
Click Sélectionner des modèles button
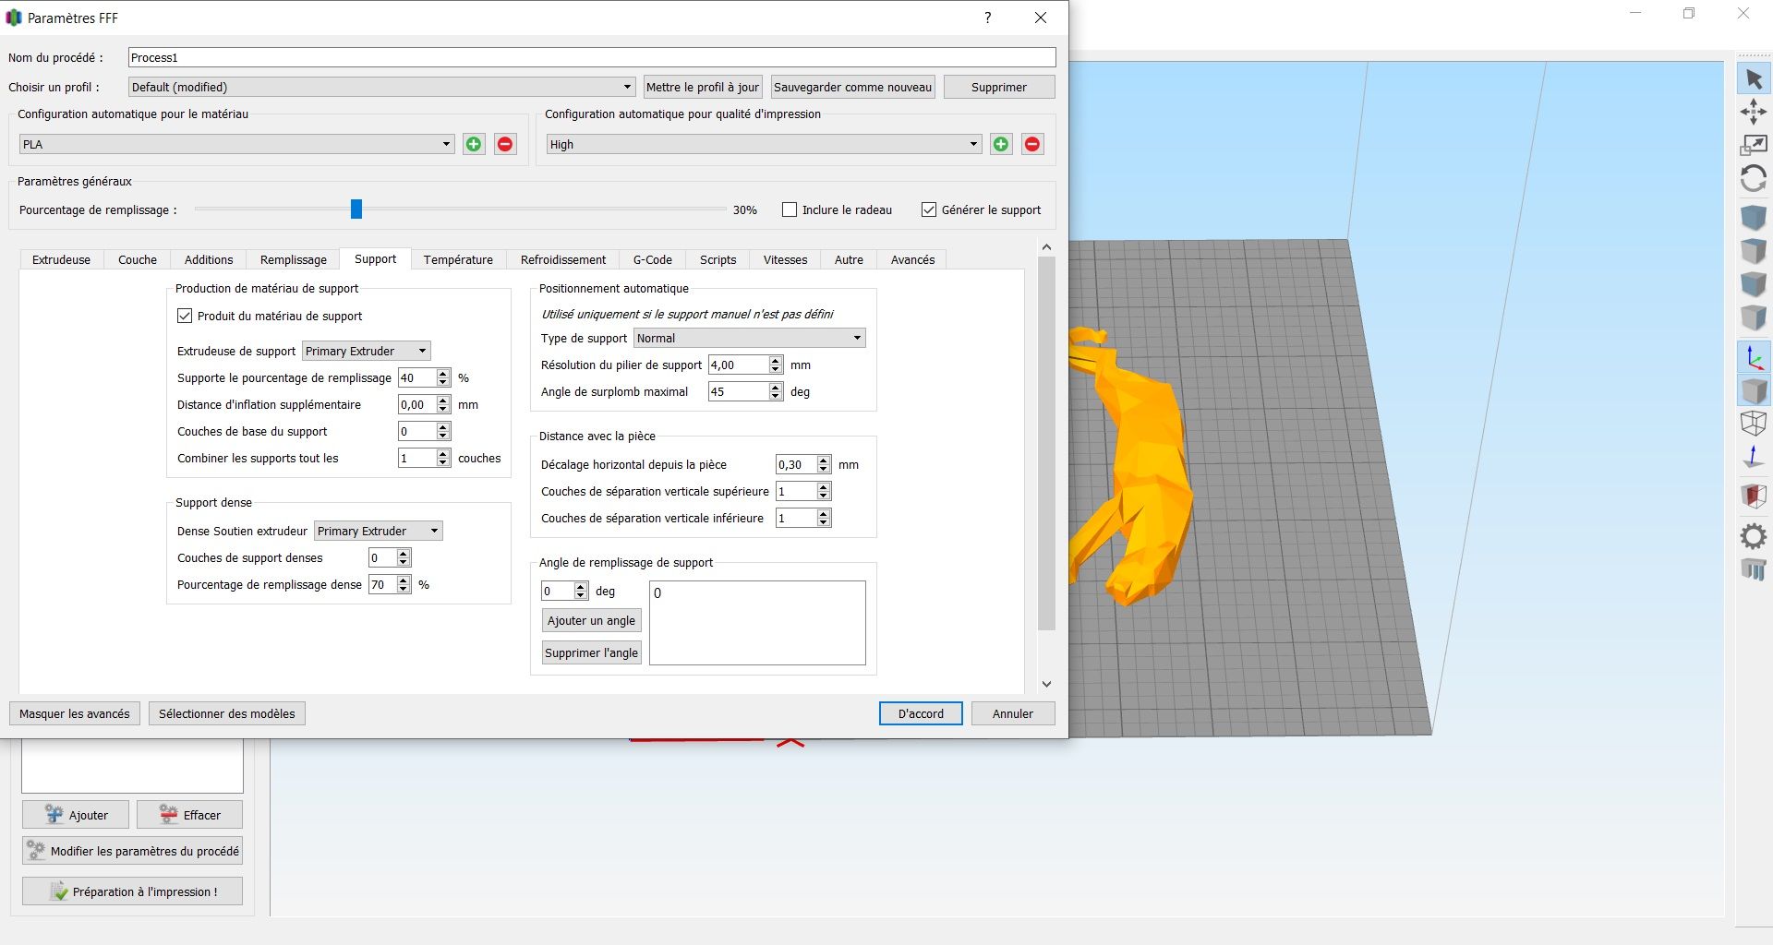227,713
